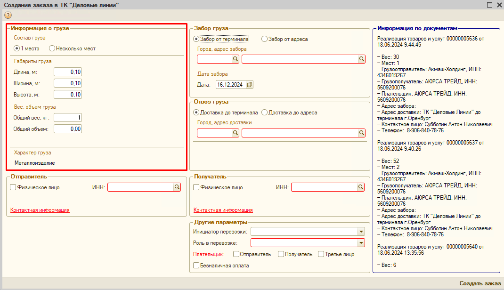Image resolution: width=504 pixels, height=290 pixels.
Task: Click search icon in pickup city field
Action: [236, 59]
